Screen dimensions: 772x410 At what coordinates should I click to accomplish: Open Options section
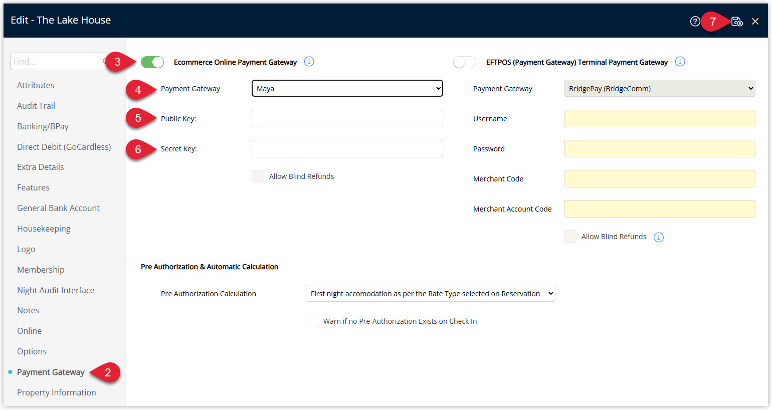[32, 351]
